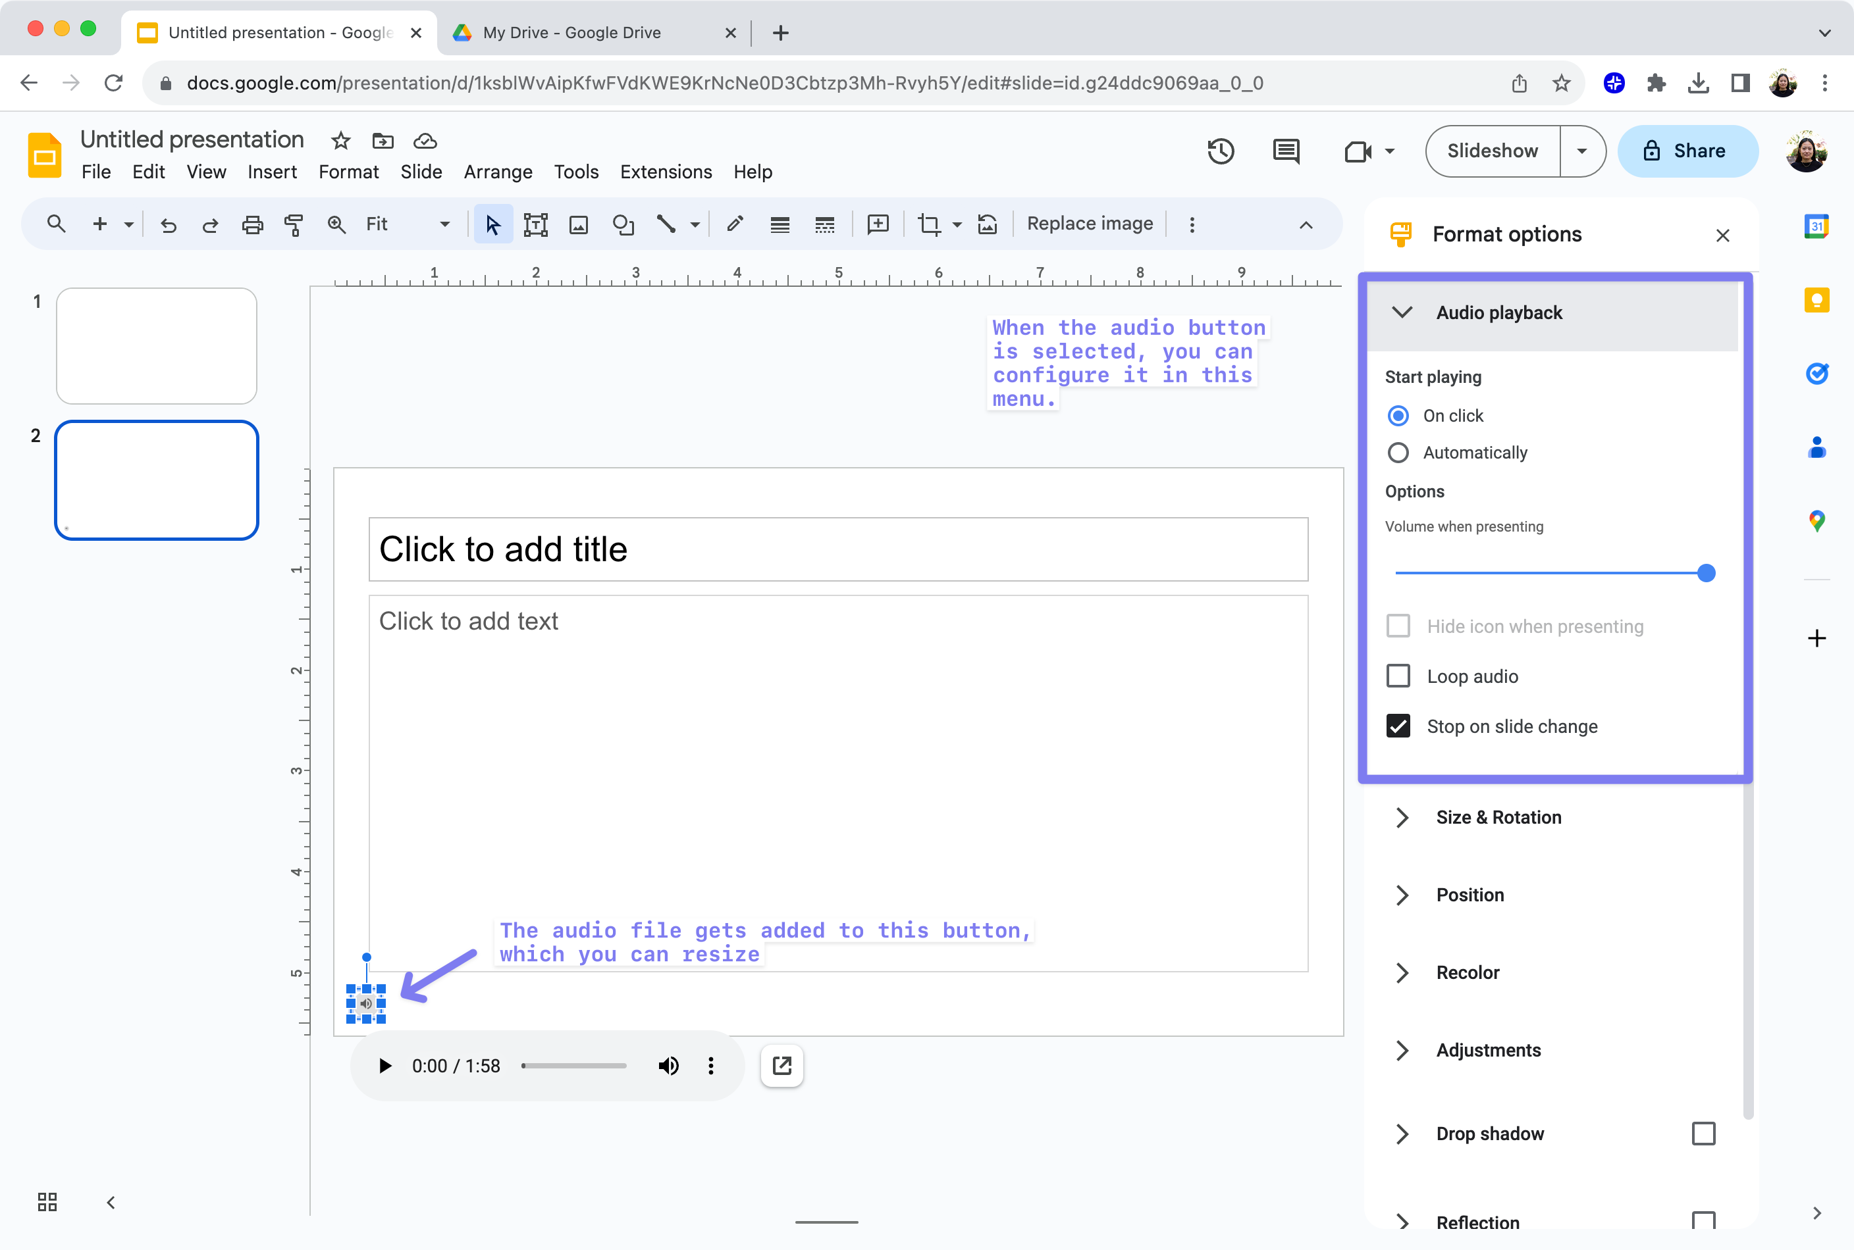The width and height of the screenshot is (1854, 1250).
Task: Select slide 1 thumbnail
Action: 156,346
